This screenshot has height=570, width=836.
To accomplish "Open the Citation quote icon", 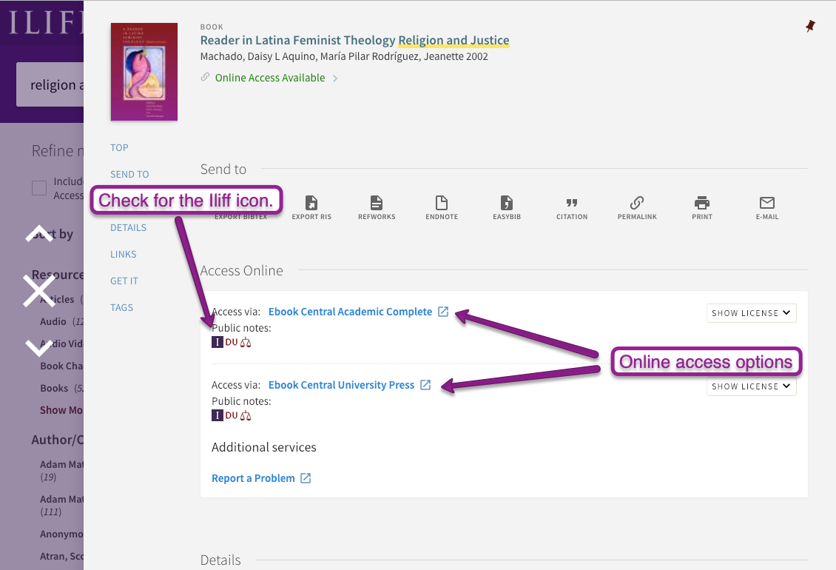I will tap(572, 204).
